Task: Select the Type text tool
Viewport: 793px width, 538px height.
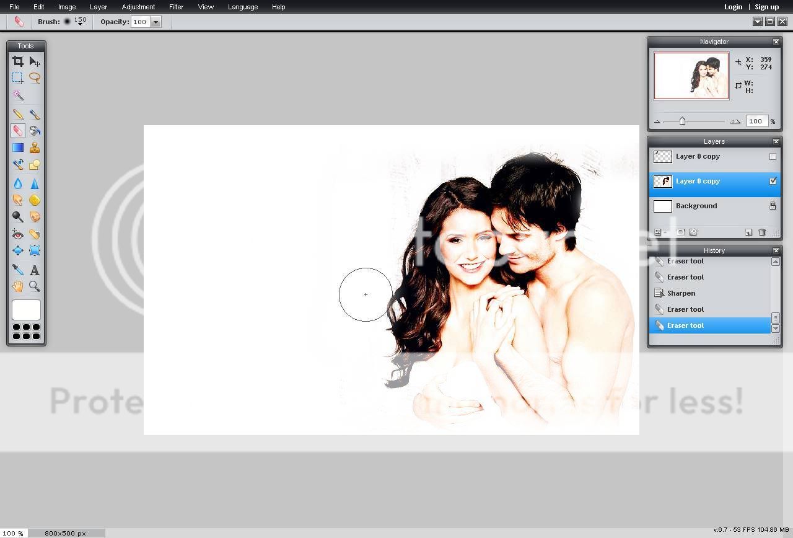Action: coord(35,270)
